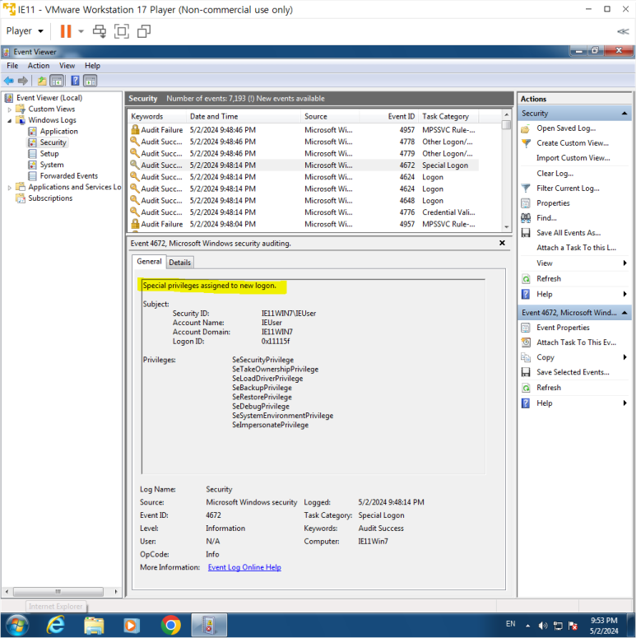Launch Internet Explorer from taskbar
The width and height of the screenshot is (636, 638).
click(x=56, y=625)
